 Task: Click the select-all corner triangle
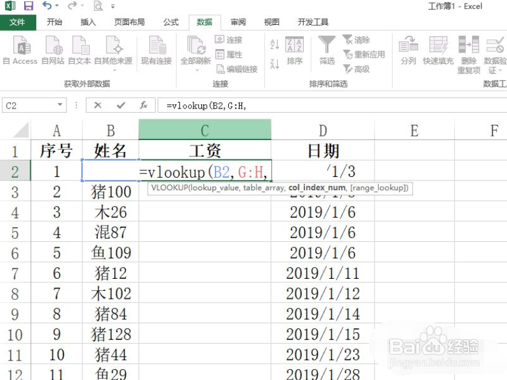21,130
